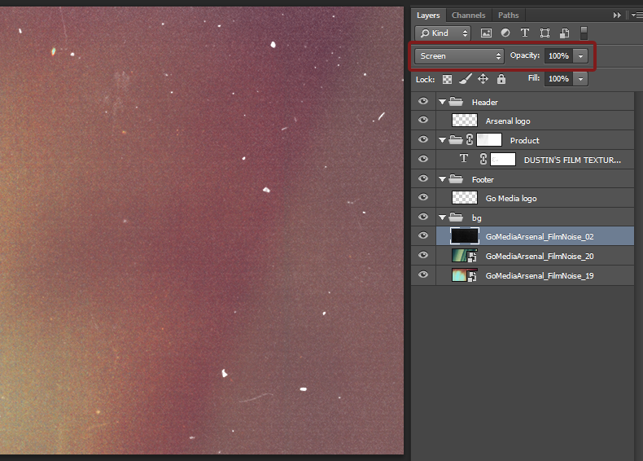Image resolution: width=643 pixels, height=461 pixels.
Task: Select the Header group name
Action: 485,102
